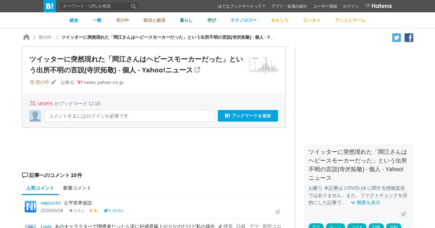Select the 政治と経済 category tab
435x228 pixels.
click(154, 20)
